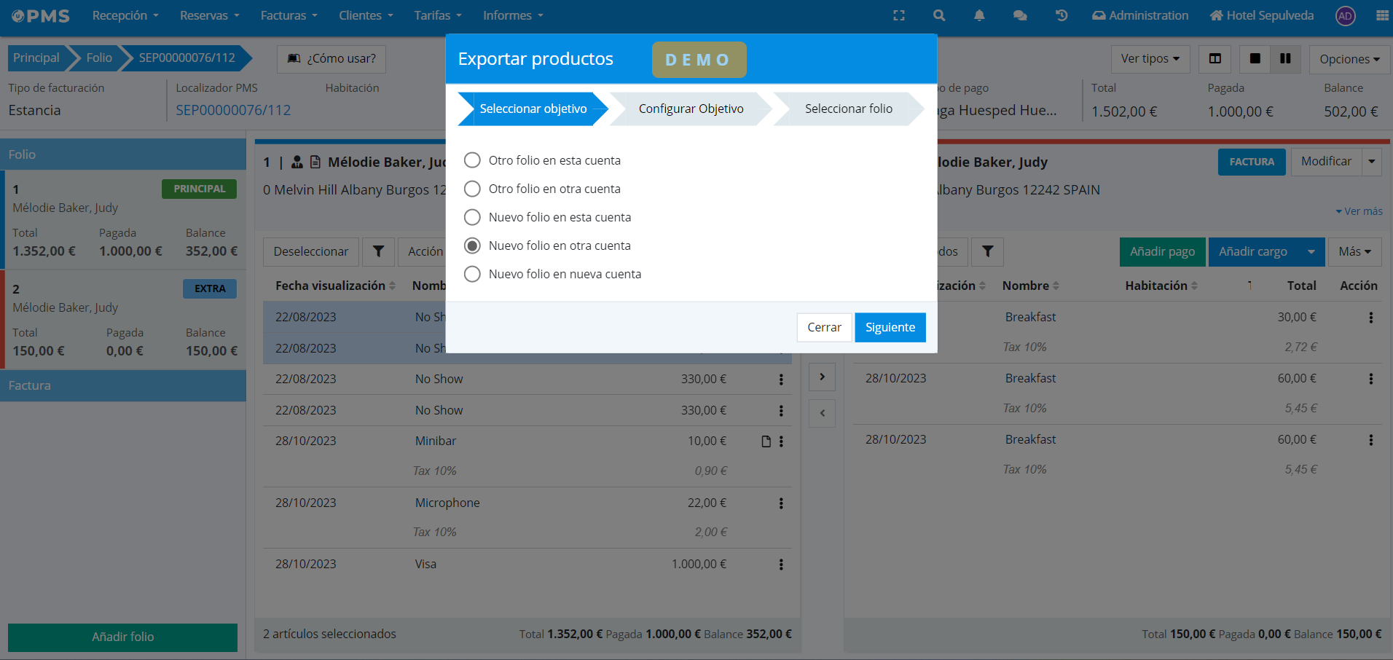
Task: Click the history clock icon
Action: [x=1062, y=15]
